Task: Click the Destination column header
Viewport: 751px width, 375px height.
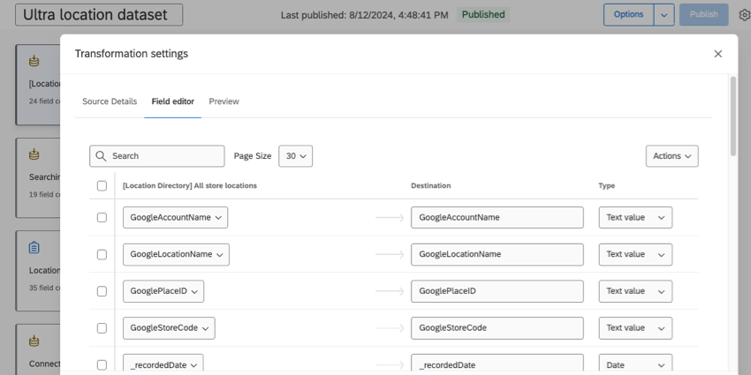Action: (x=430, y=185)
